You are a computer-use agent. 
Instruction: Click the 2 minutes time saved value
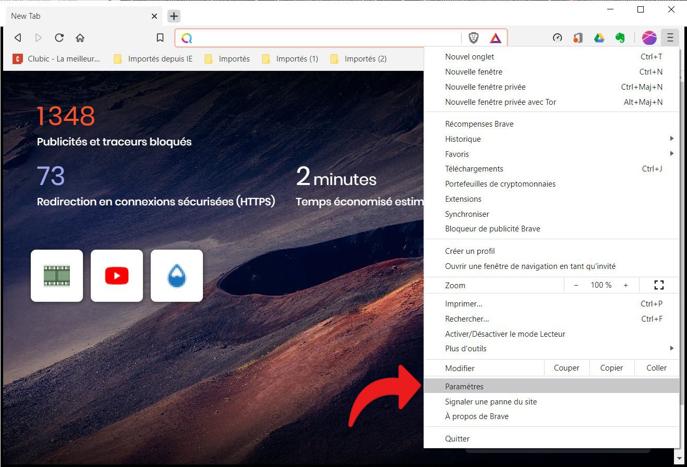point(336,177)
